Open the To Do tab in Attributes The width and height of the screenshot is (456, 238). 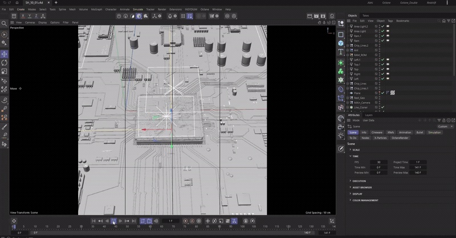pos(353,138)
